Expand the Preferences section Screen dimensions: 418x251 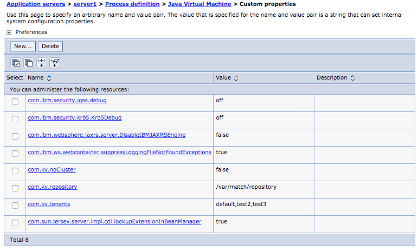9,32
